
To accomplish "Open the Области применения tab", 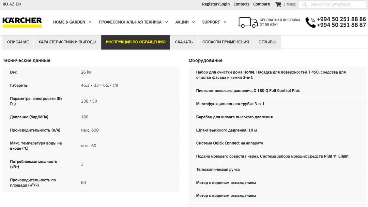I will click(226, 42).
